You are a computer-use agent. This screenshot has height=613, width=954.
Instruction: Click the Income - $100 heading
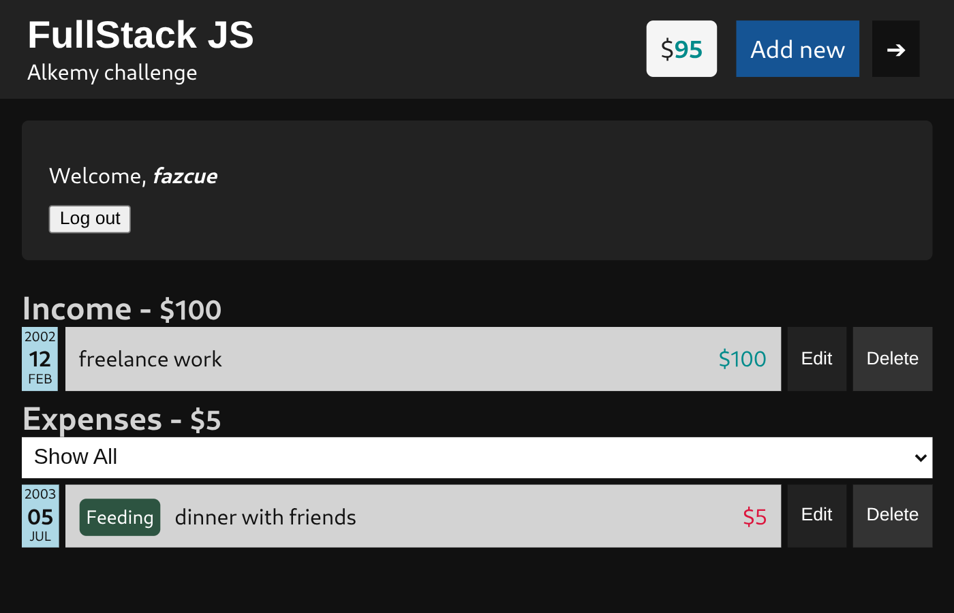point(122,309)
